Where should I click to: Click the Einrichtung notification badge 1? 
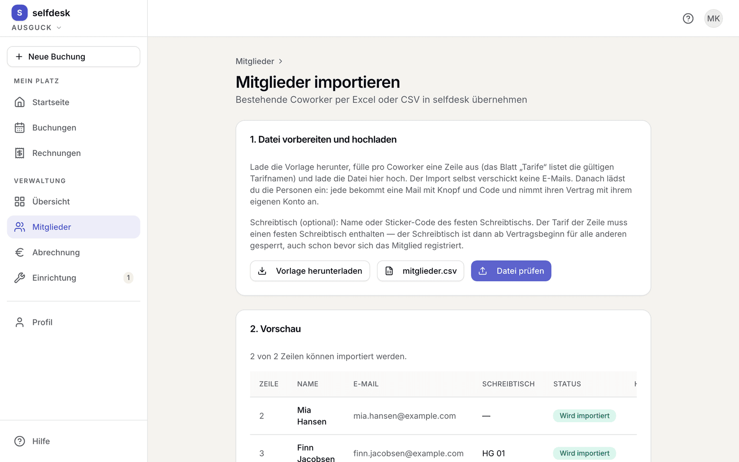128,278
